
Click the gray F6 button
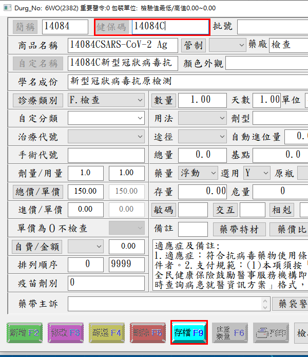pos(229,333)
